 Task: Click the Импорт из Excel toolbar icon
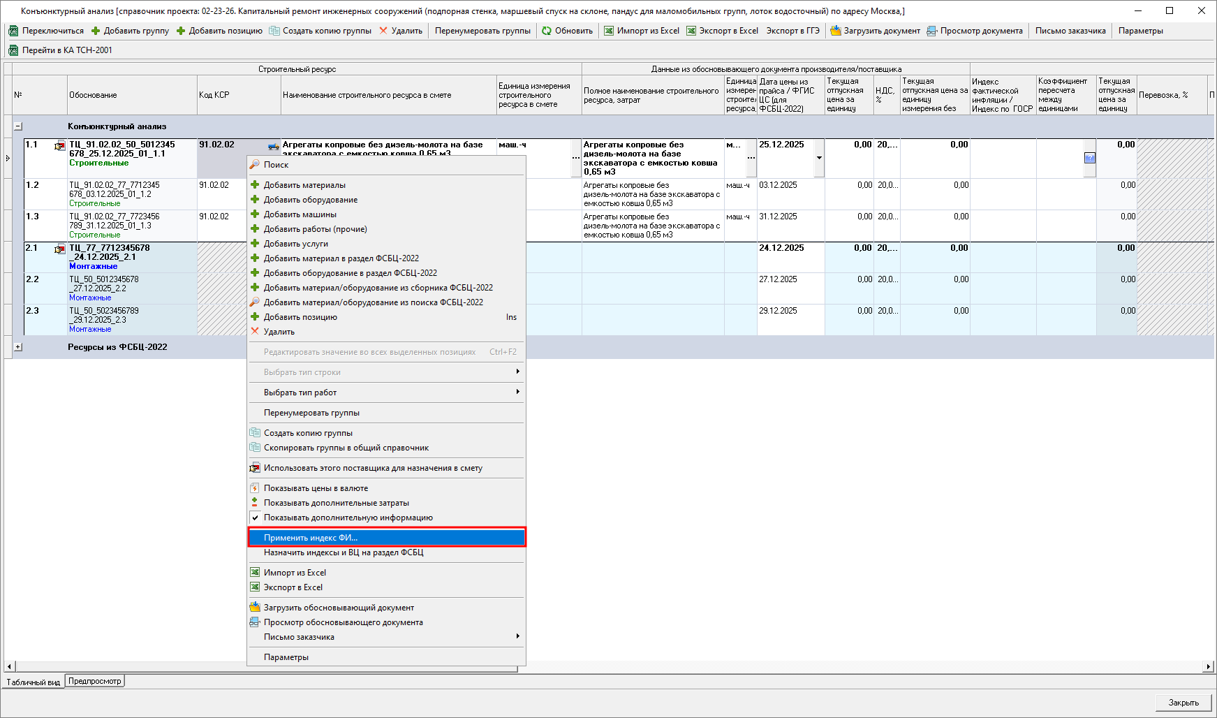tap(609, 31)
